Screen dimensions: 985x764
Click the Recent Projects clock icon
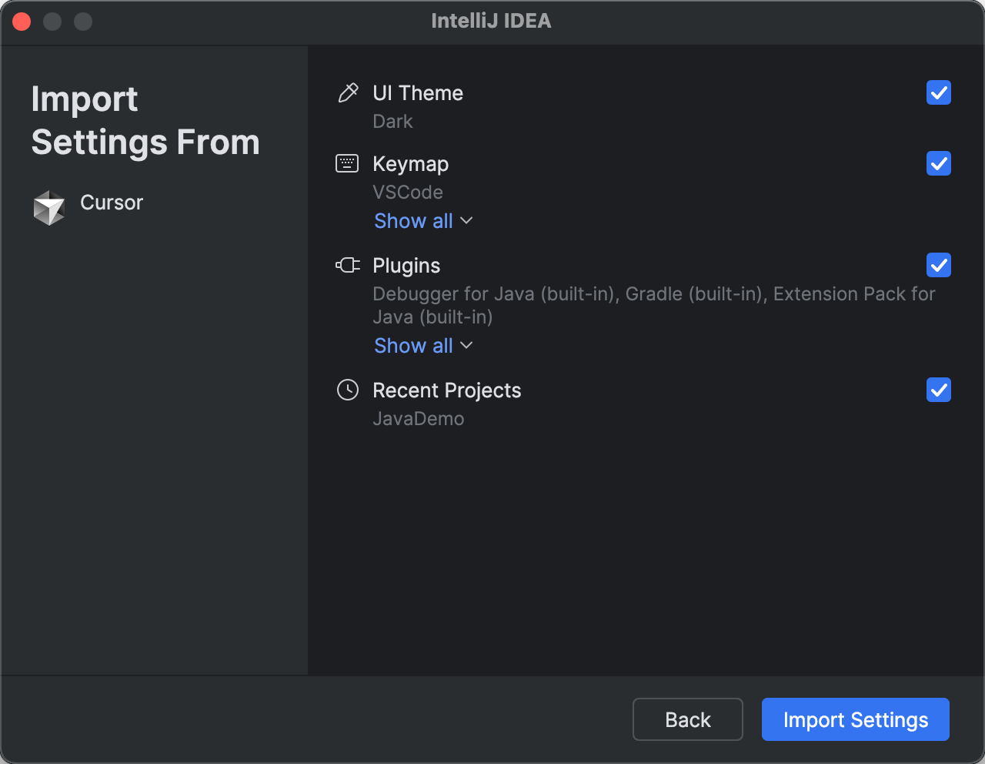pos(348,390)
